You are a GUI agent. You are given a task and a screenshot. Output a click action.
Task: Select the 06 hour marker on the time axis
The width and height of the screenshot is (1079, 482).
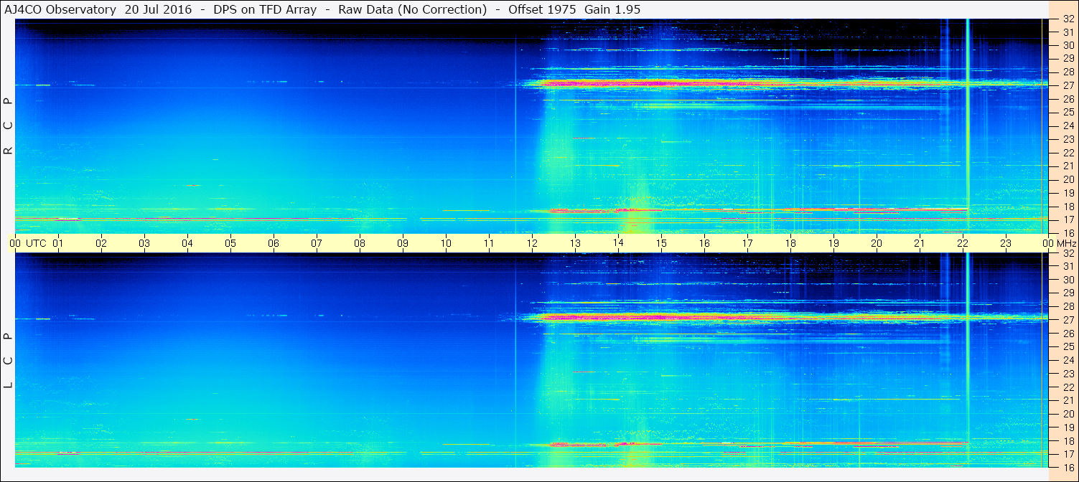[274, 243]
